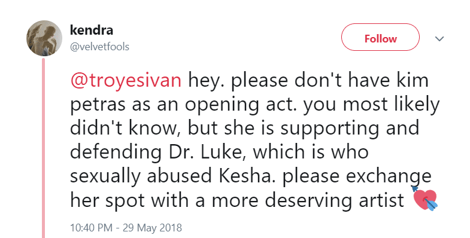Expand the tweet options chevron

[439, 39]
